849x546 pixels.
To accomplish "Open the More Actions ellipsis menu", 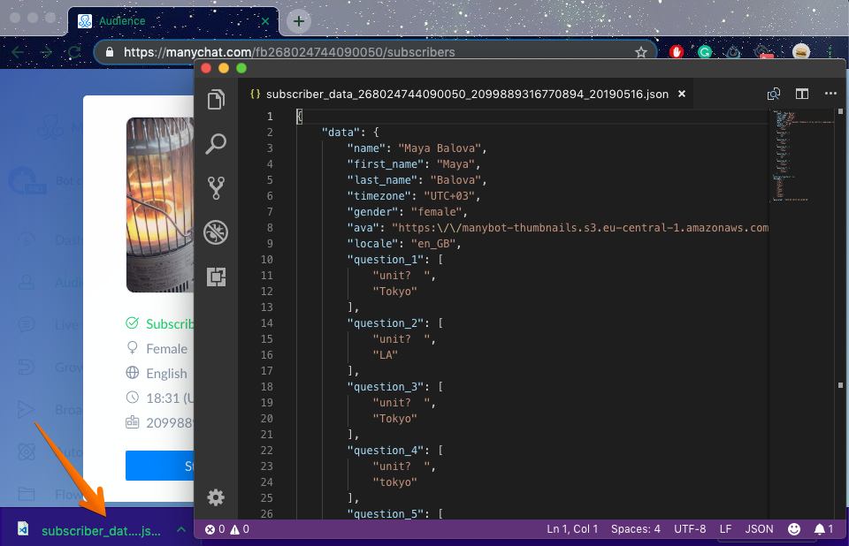I will (x=830, y=94).
